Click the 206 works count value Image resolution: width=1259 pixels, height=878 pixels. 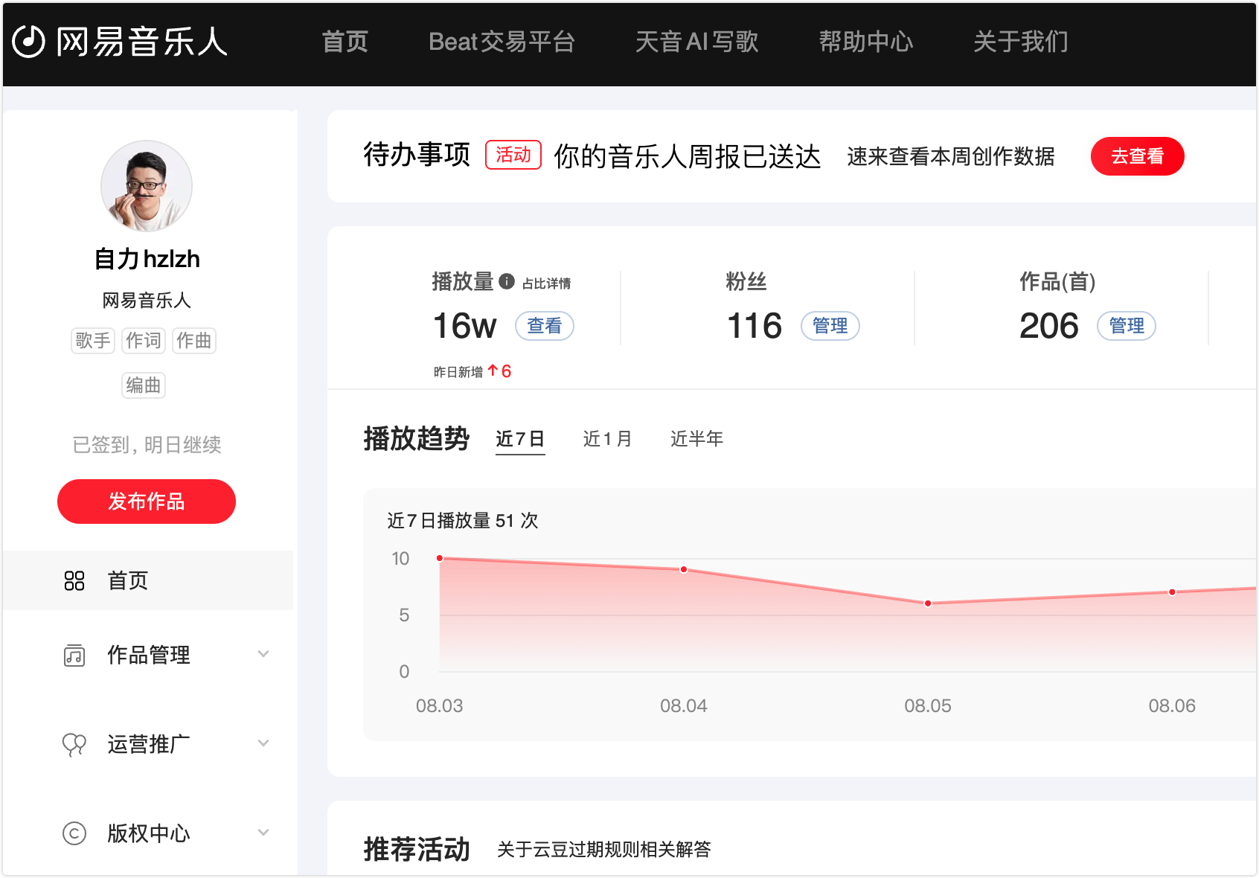click(1049, 326)
